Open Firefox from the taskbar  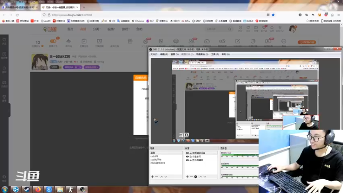tap(38, 189)
